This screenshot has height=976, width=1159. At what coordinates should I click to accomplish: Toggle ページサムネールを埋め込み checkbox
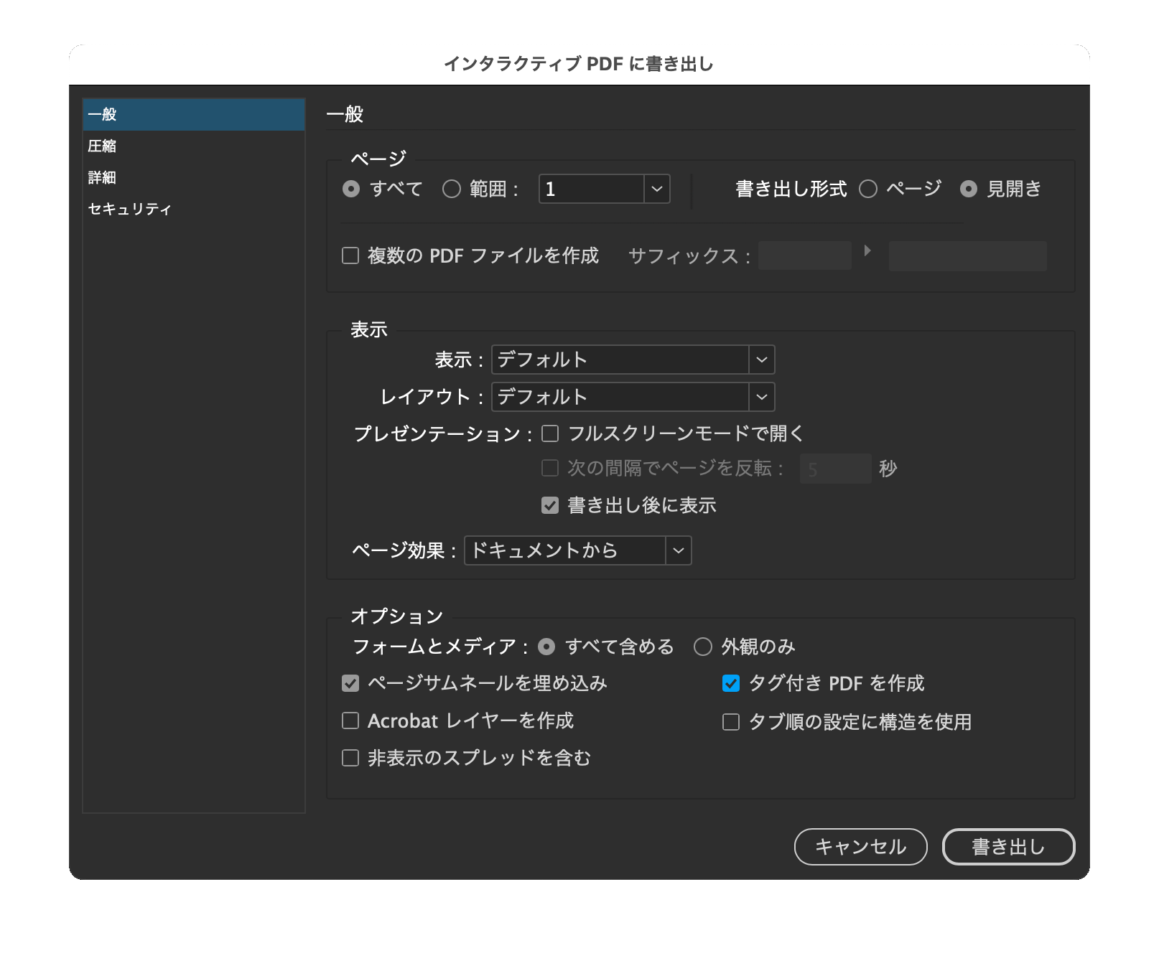350,683
